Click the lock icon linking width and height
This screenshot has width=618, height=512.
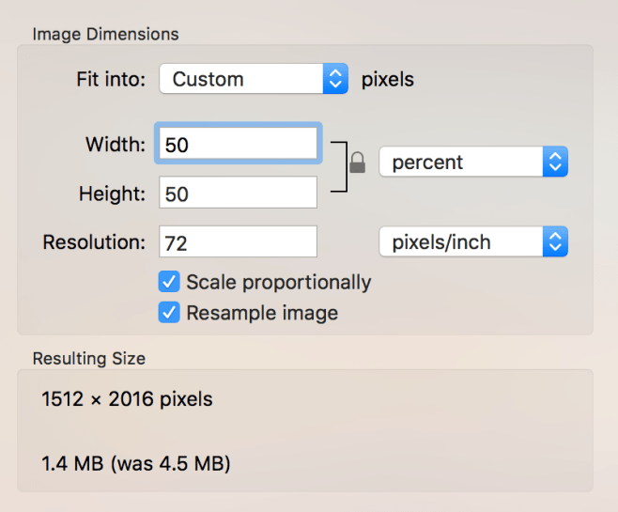click(x=357, y=163)
